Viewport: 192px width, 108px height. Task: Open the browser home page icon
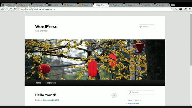[15, 9]
